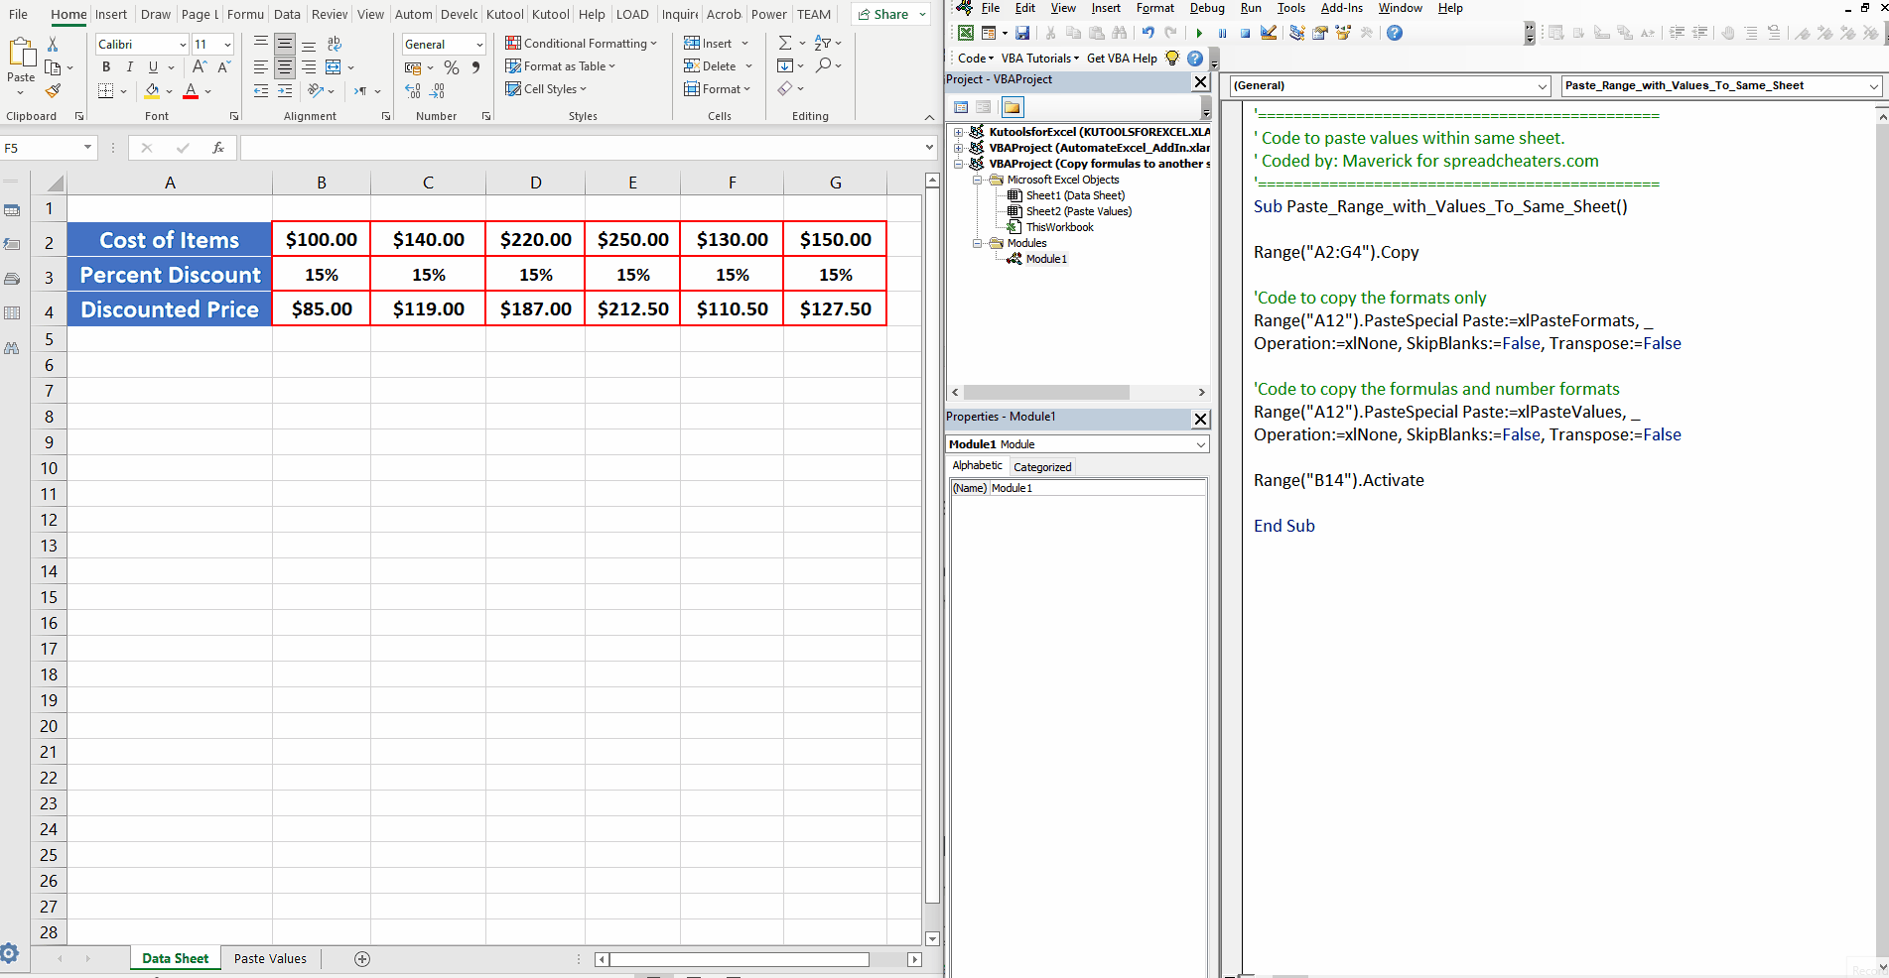Click Run Sub play icon in VBA editor
The image size is (1889, 978).
pyautogui.click(x=1199, y=33)
